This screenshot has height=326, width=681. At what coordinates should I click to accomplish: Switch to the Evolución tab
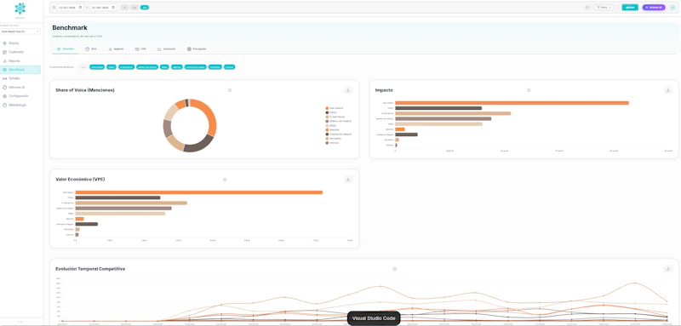point(167,49)
